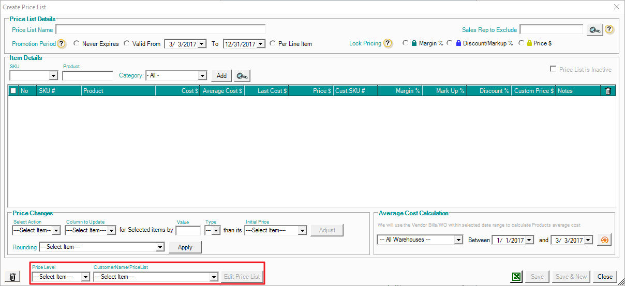This screenshot has height=286, width=625.
Task: Click help icon beside Sales Rep field
Action: (609, 29)
